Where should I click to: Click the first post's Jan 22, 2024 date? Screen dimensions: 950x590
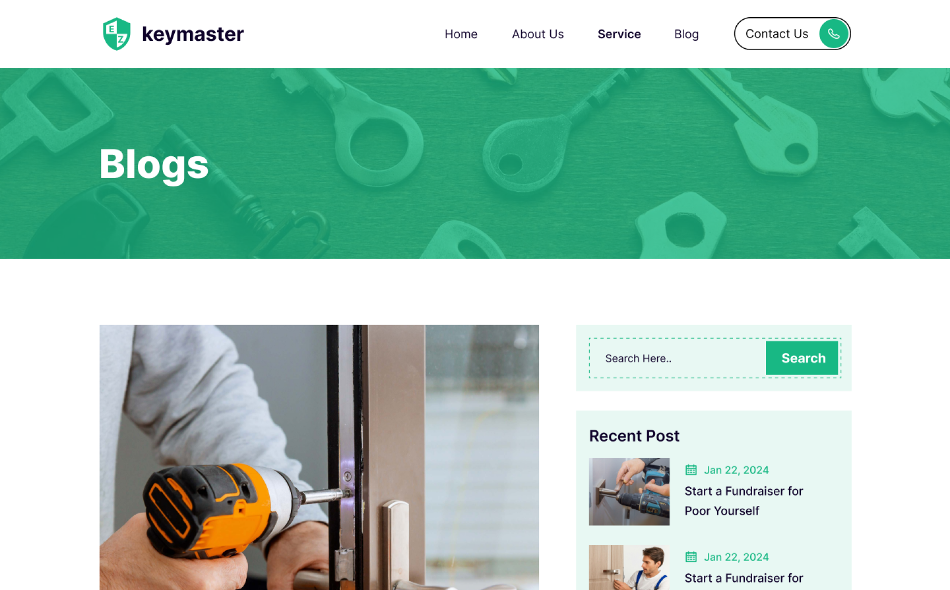736,470
